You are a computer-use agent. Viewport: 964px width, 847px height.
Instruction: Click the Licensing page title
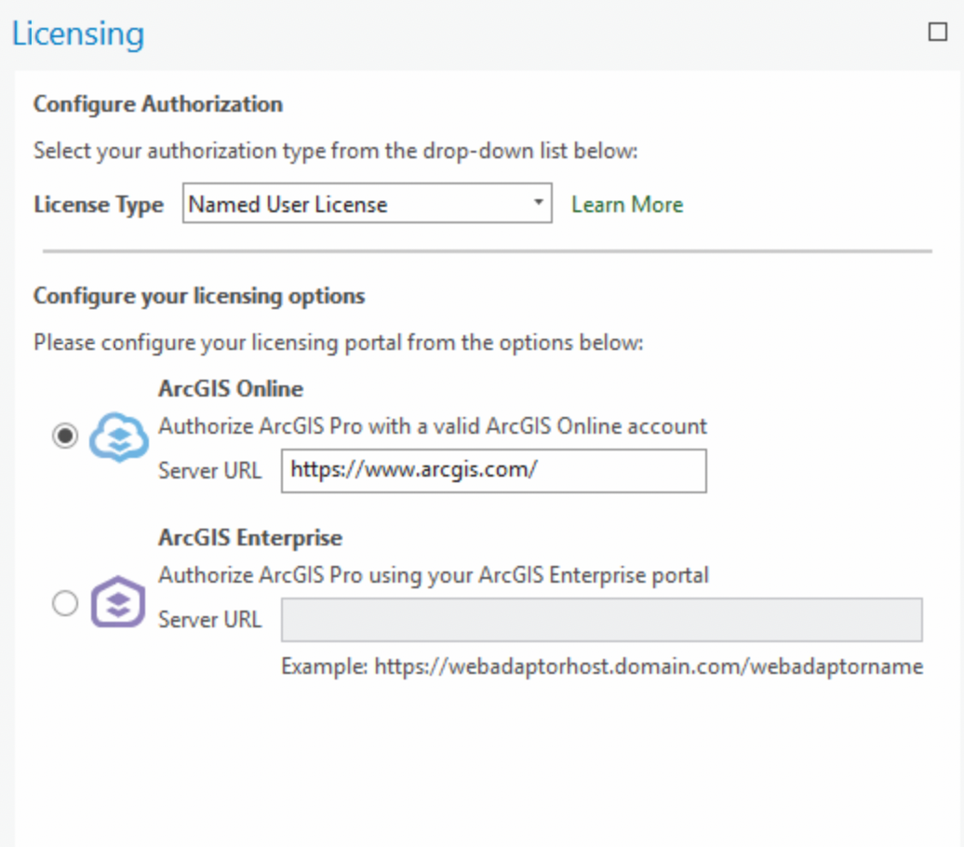tap(78, 34)
